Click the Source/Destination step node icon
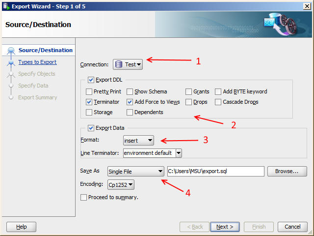The height and width of the screenshot is (236, 314). [11, 50]
